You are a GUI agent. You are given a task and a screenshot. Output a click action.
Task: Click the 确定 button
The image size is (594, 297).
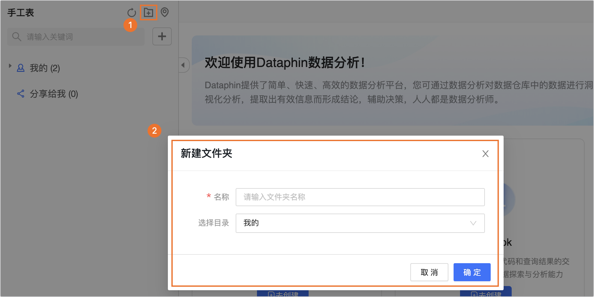click(x=472, y=272)
